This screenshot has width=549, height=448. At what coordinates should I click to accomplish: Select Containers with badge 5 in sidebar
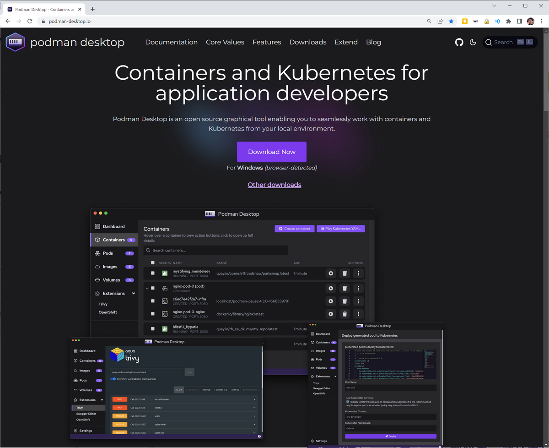click(x=114, y=240)
